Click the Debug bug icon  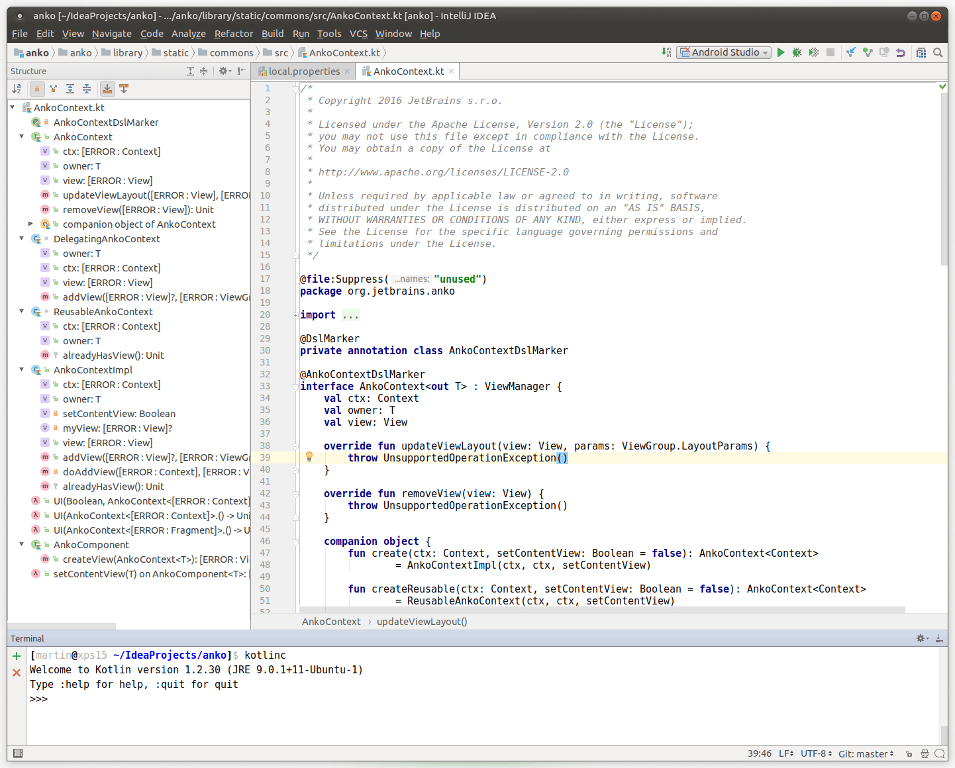(x=797, y=52)
